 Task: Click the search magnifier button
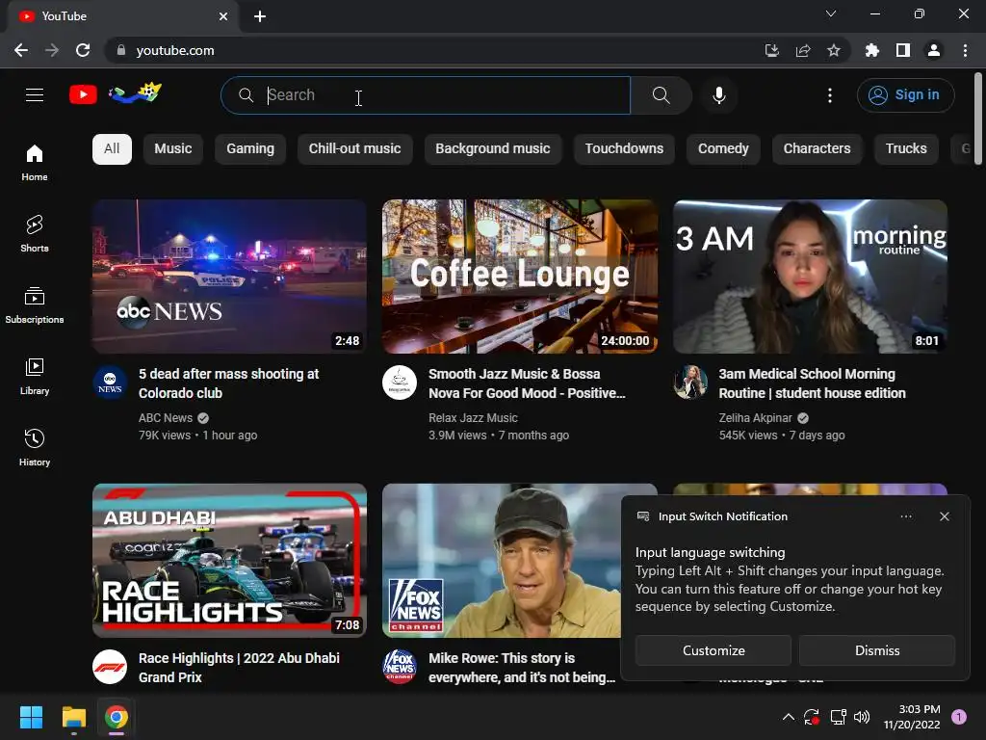point(661,95)
